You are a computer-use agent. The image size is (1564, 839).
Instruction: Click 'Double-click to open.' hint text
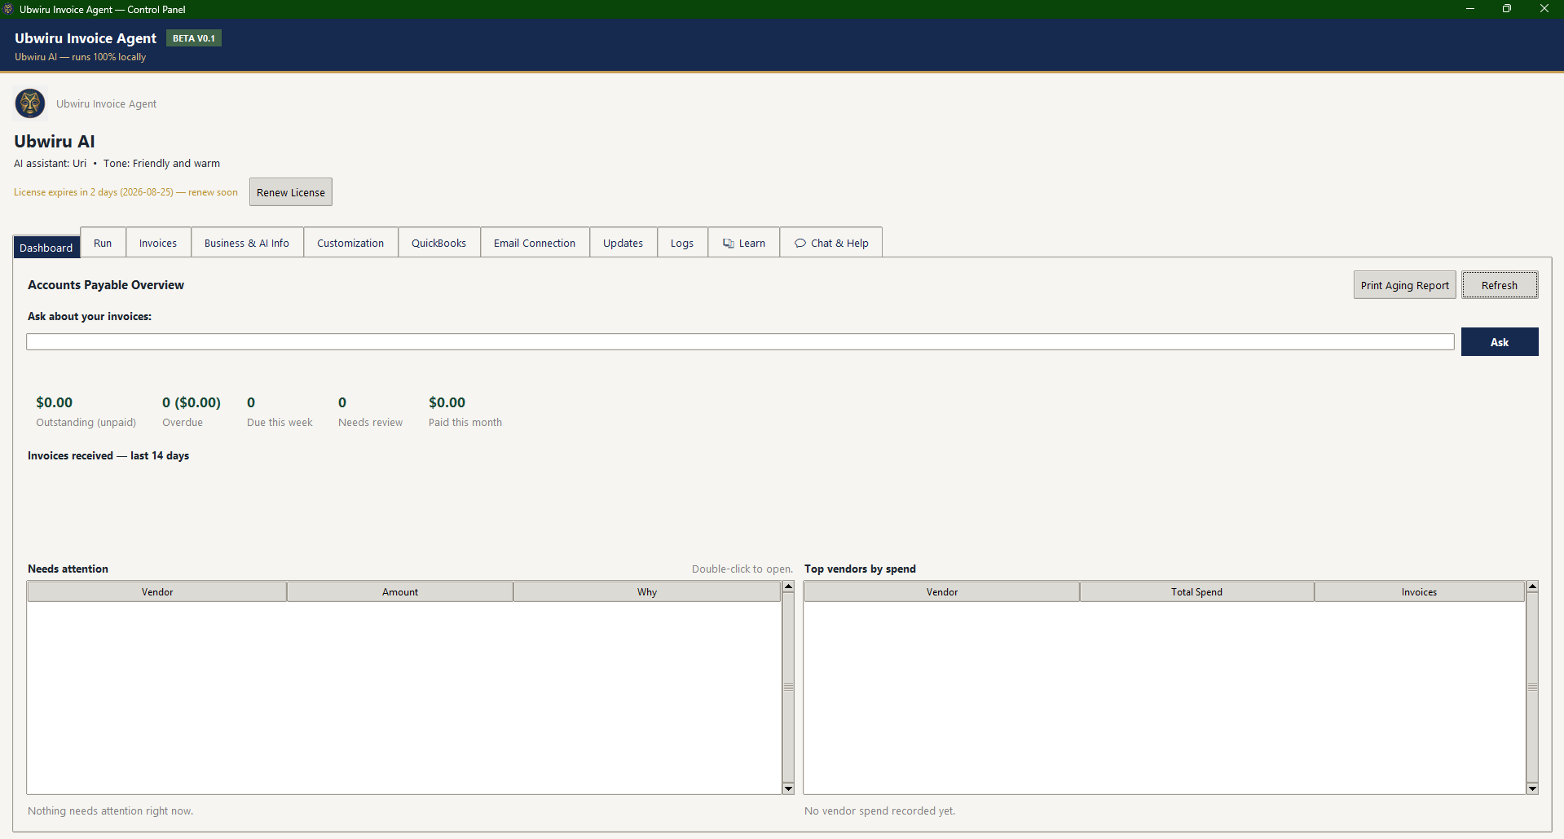pyautogui.click(x=742, y=569)
